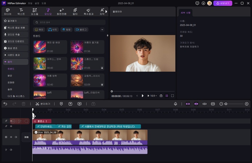
Task: Open the 화면전환 (Transitions) tab
Action: (x=62, y=12)
